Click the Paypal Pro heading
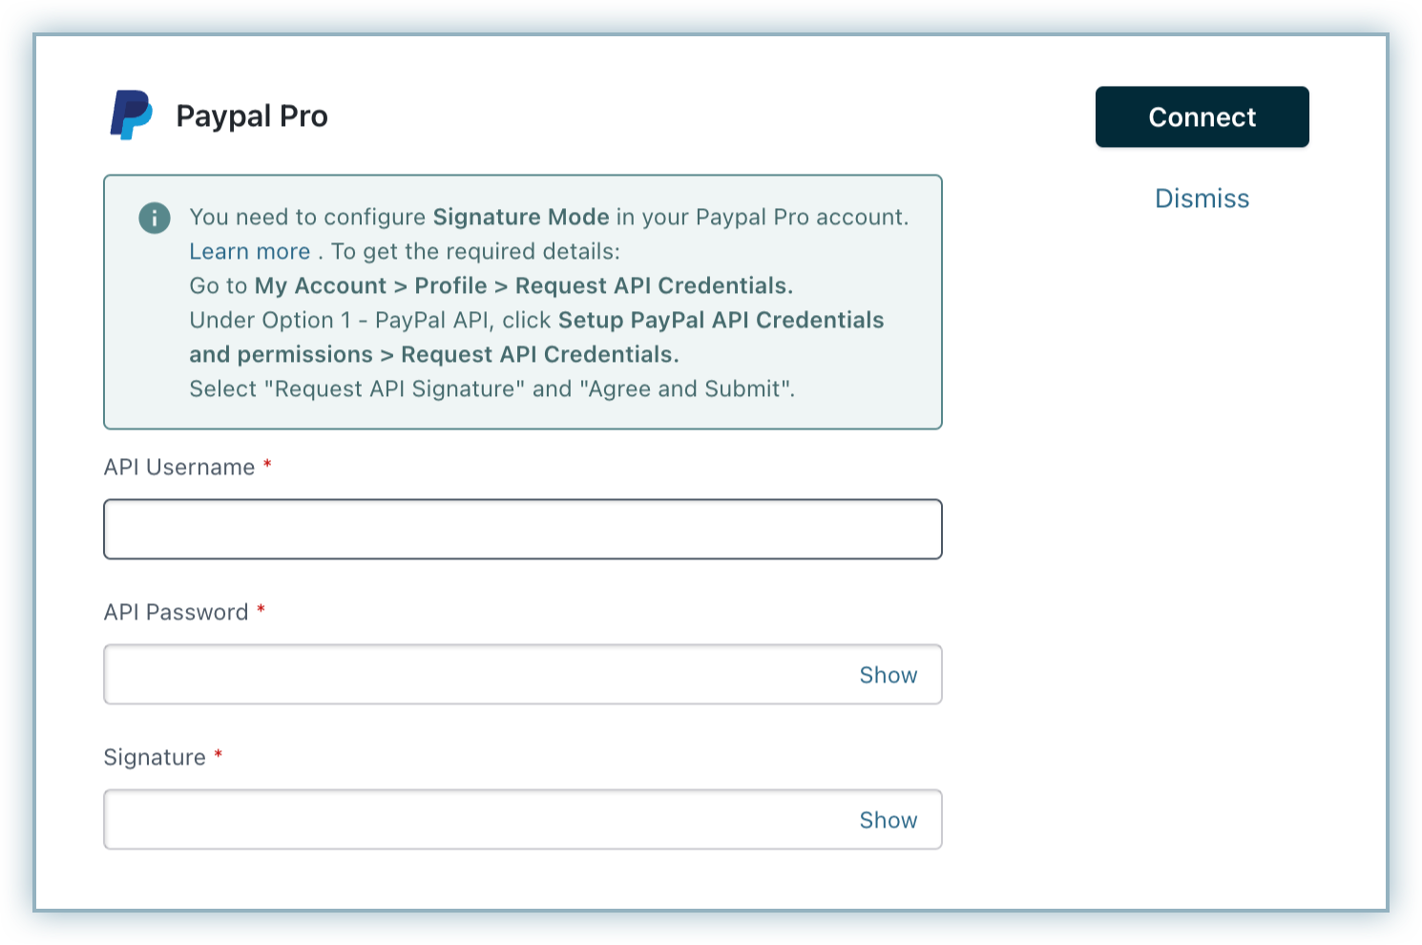 pyautogui.click(x=252, y=116)
